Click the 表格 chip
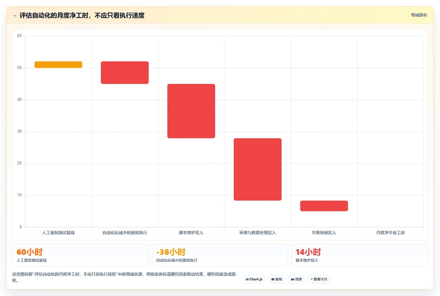This screenshot has height=296, width=440. (x=277, y=279)
